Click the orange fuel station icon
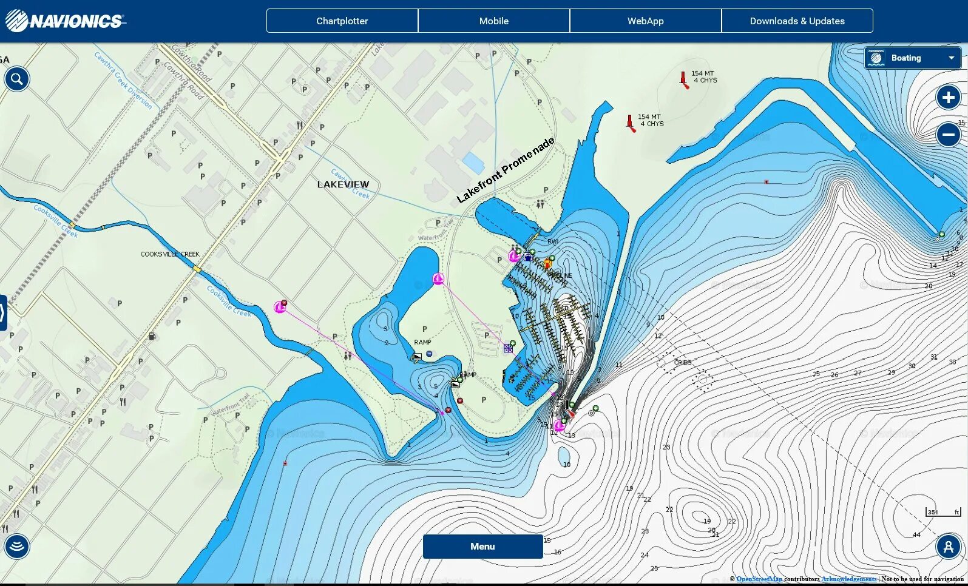Screen dimensions: 968x586 click(547, 264)
